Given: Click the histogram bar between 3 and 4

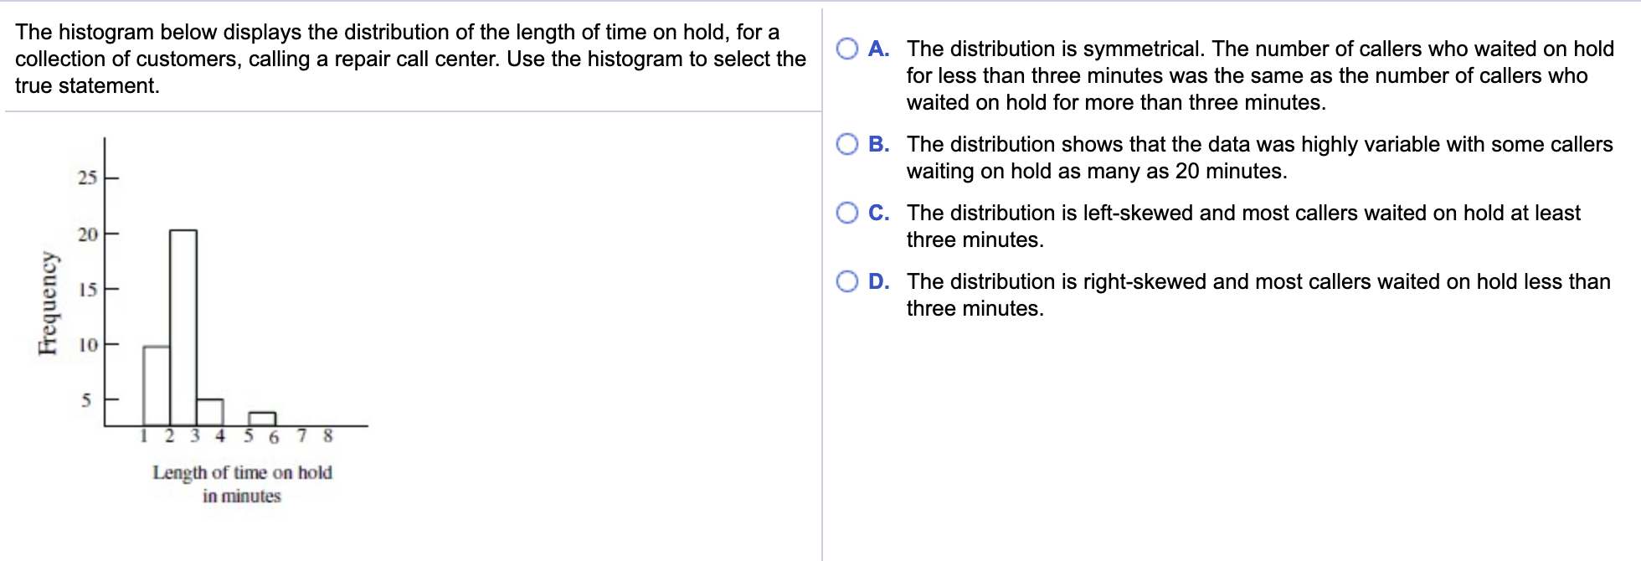Looking at the screenshot, I should coord(210,412).
